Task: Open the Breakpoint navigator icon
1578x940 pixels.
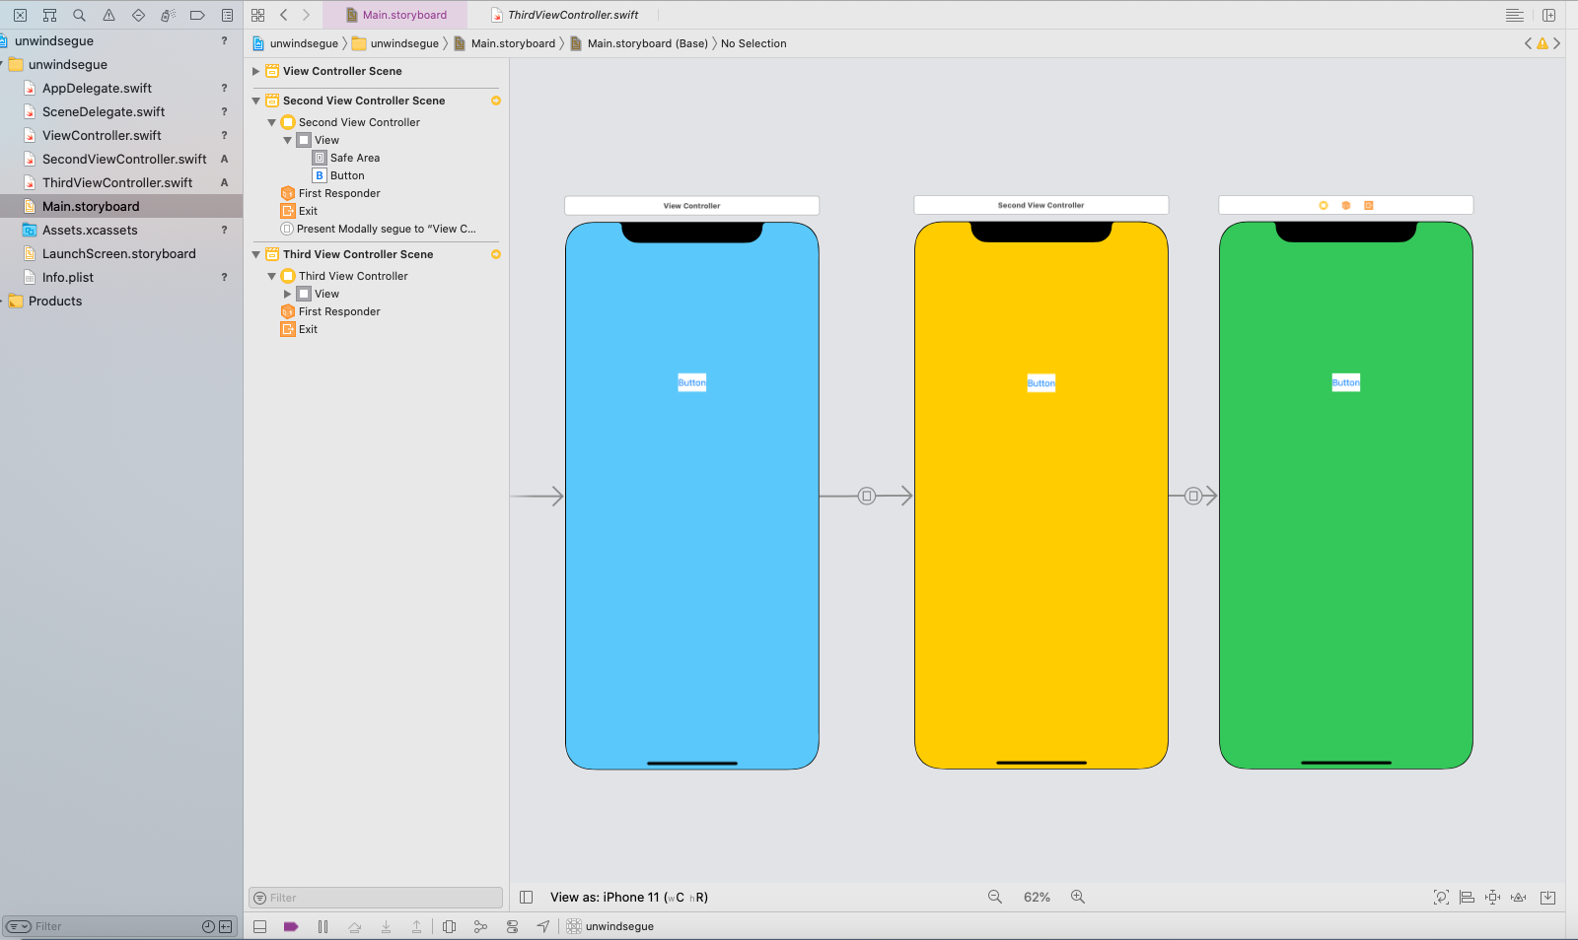Action: tap(197, 15)
